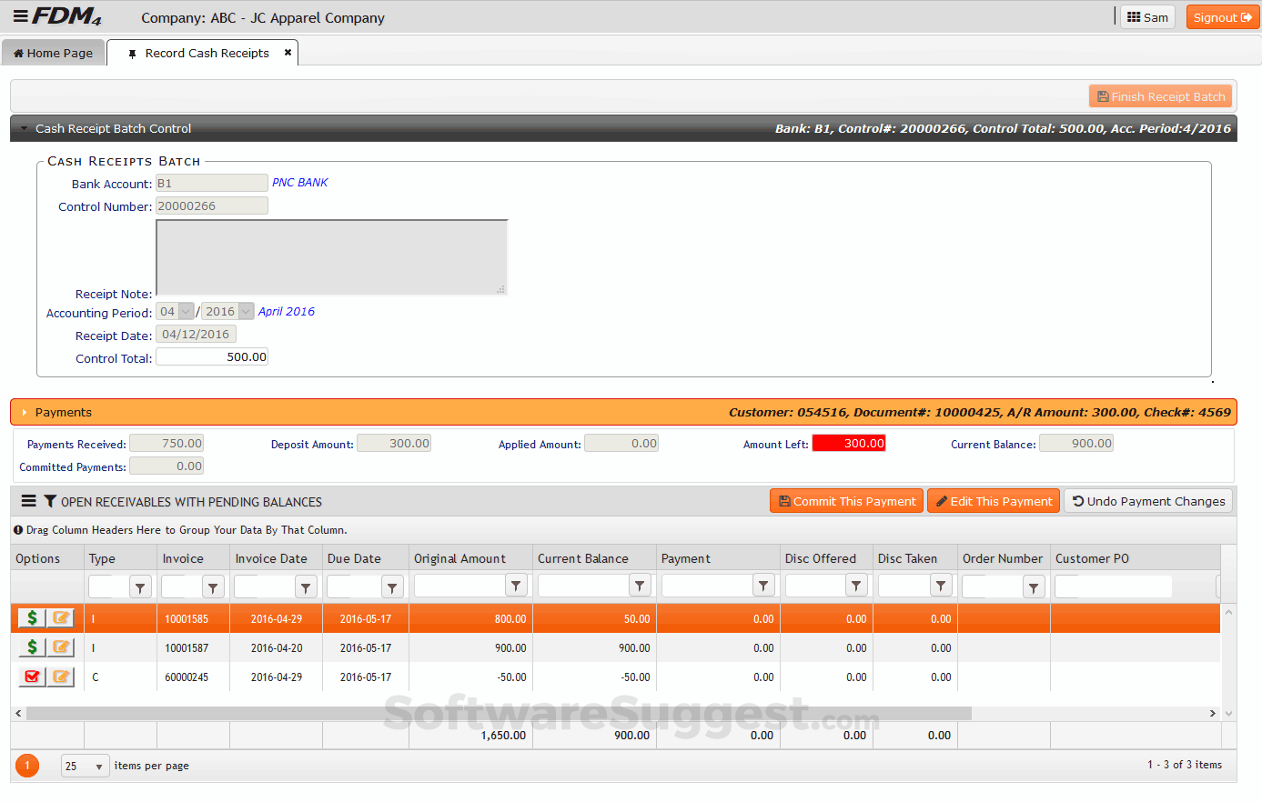The height and width of the screenshot is (802, 1262).
Task: Open the Type column filter funnel
Action: tap(140, 586)
